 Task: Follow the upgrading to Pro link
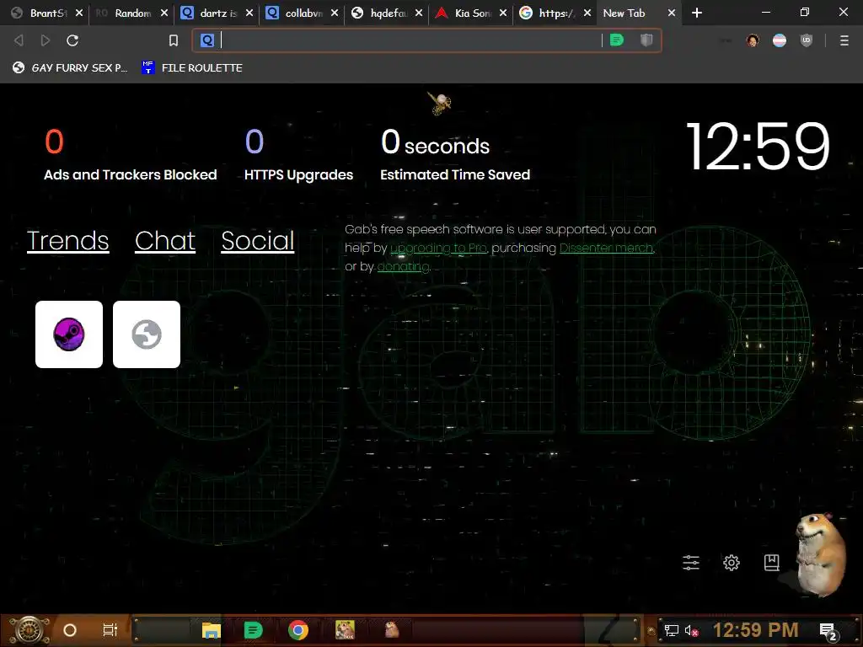438,249
